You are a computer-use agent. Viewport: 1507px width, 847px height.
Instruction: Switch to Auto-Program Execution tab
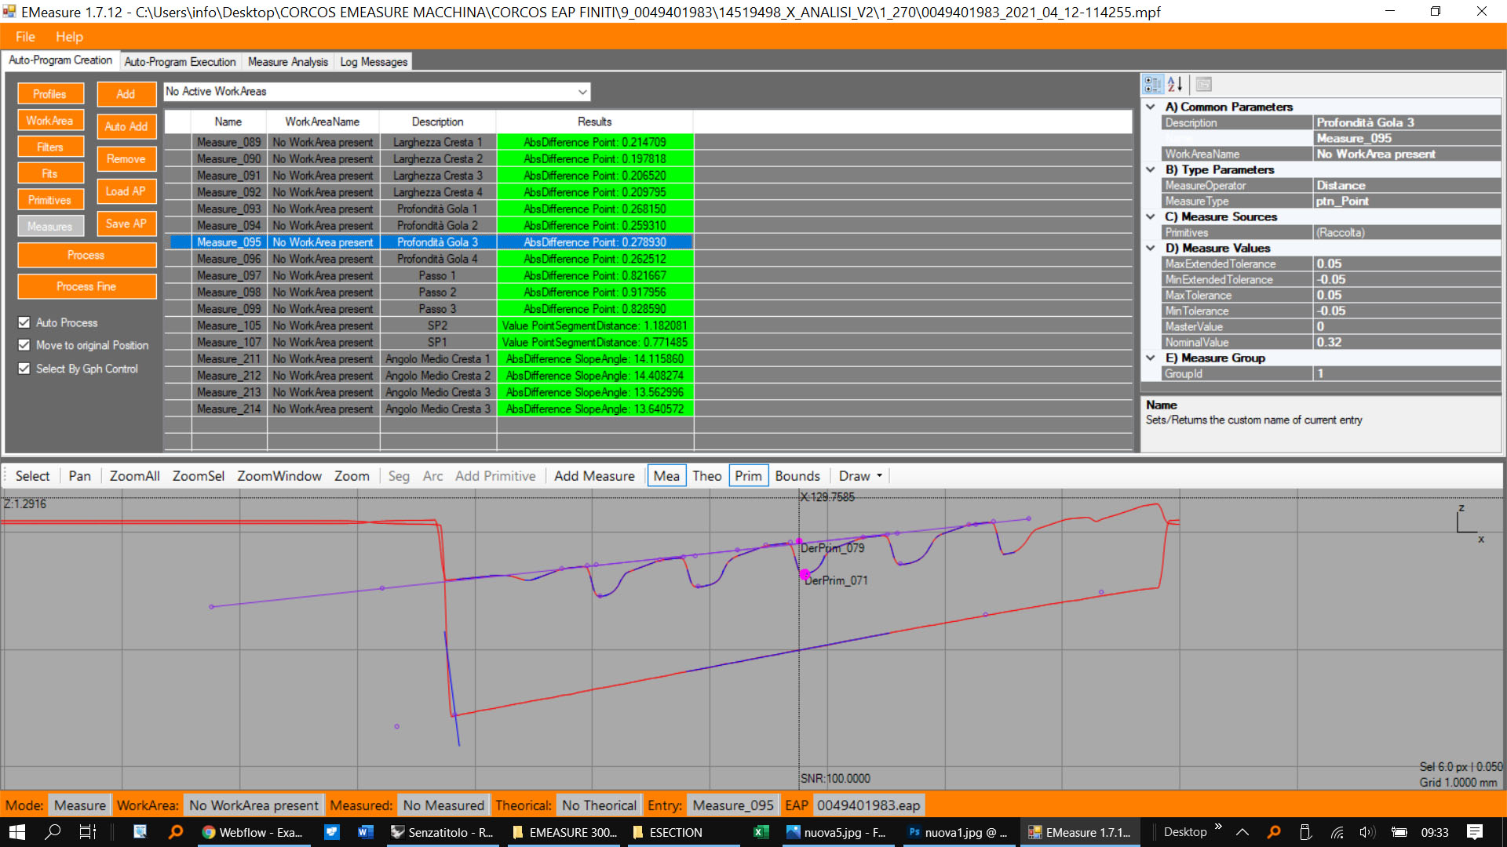click(x=180, y=61)
